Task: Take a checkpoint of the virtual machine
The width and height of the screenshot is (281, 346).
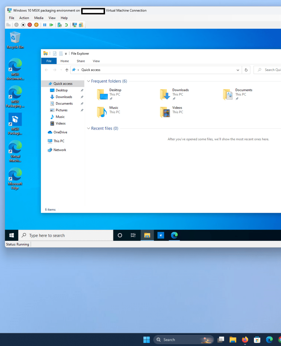Action: click(x=58, y=24)
